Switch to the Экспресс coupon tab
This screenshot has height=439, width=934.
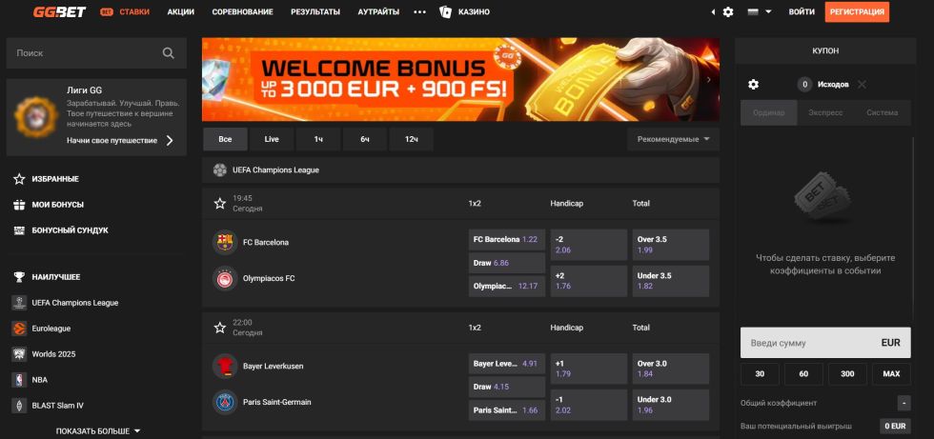click(x=825, y=112)
